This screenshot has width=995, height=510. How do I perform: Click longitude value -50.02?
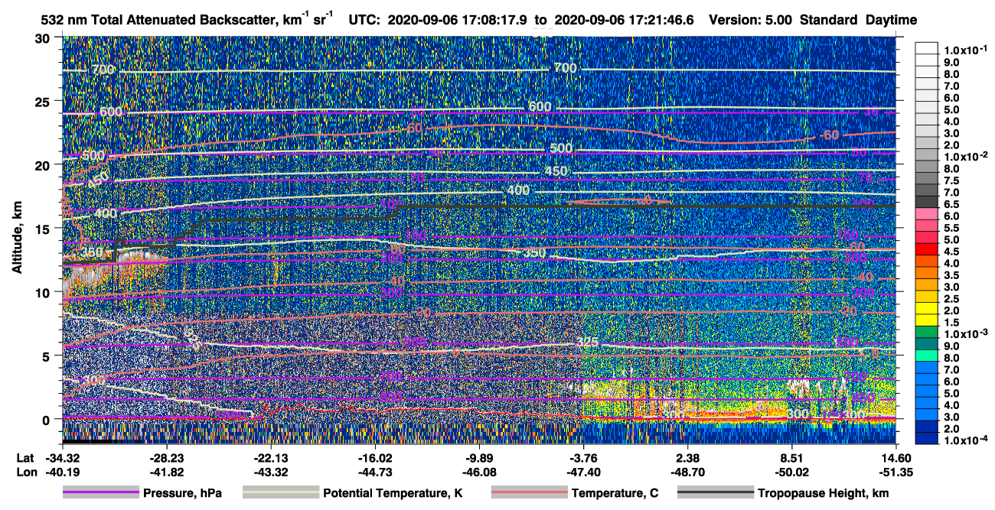click(x=791, y=473)
